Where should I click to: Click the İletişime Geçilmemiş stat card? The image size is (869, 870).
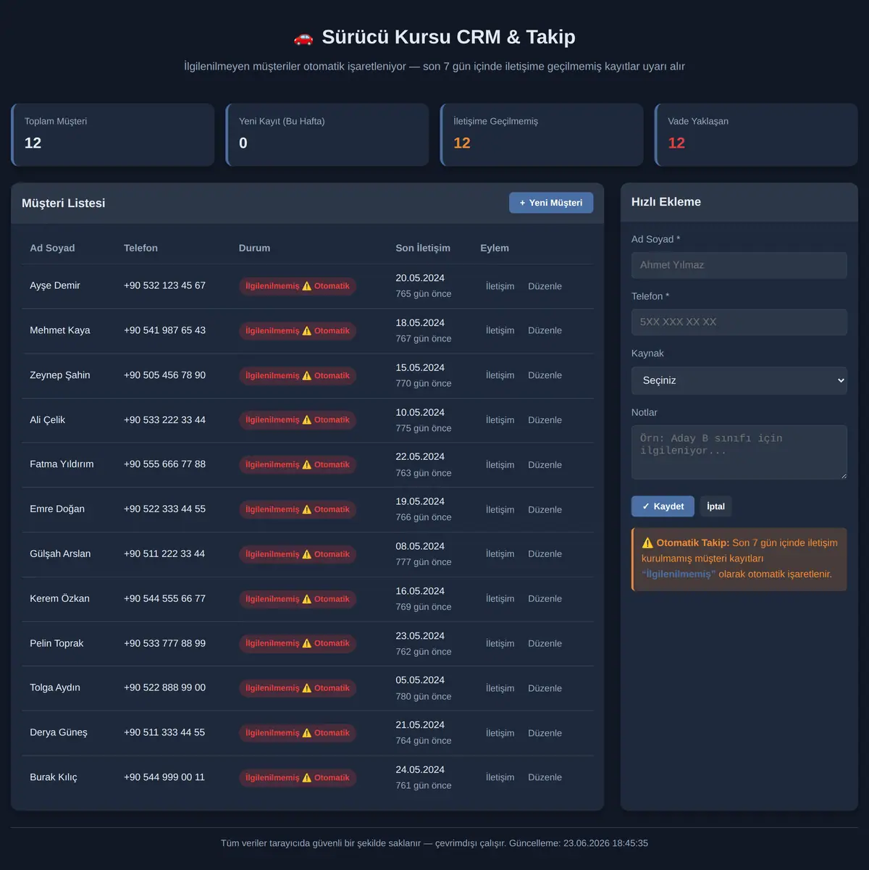pyautogui.click(x=542, y=135)
